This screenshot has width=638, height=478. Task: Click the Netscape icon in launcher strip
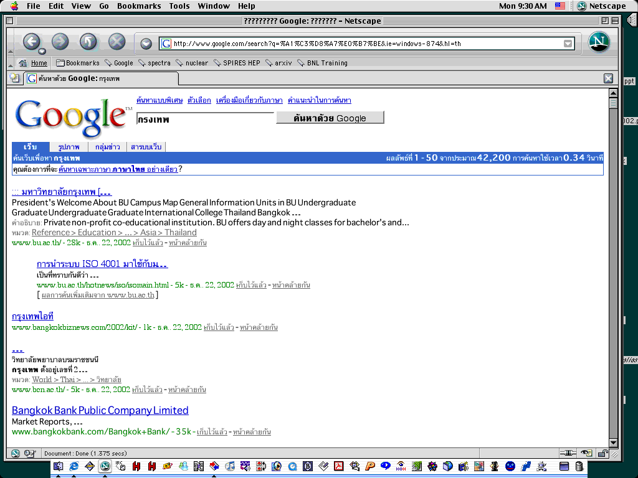(105, 466)
